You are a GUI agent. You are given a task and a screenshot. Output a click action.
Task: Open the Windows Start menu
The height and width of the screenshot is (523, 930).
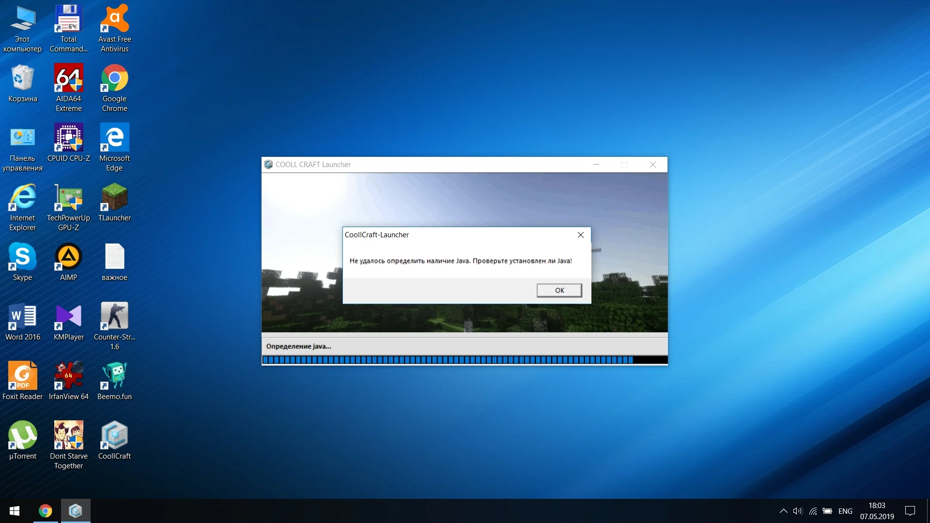point(15,511)
